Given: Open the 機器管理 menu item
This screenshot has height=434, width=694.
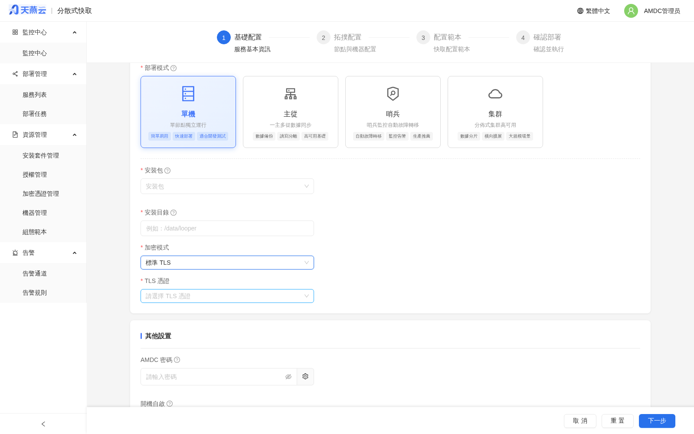Looking at the screenshot, I should (x=43, y=213).
